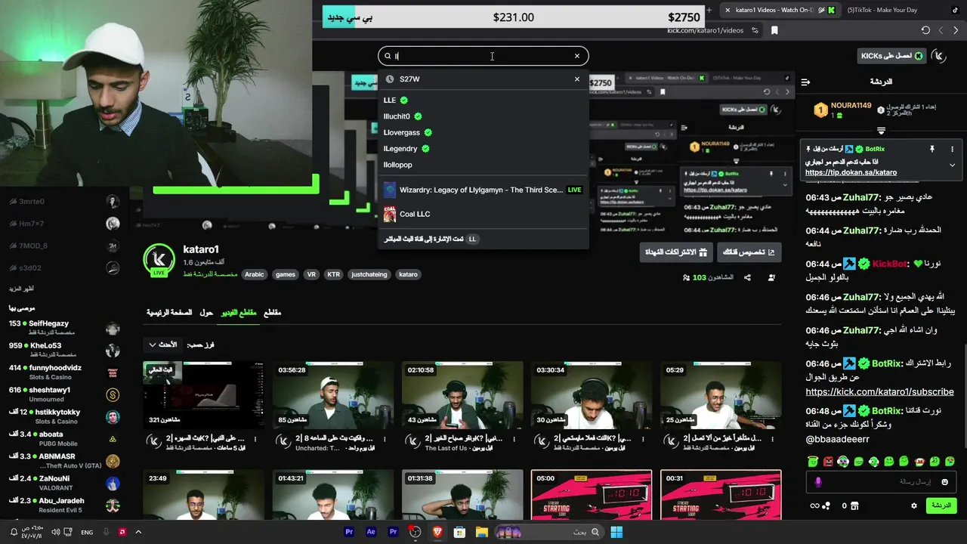This screenshot has width=967, height=544.
Task: Remove S27W from recent searches
Action: 577,79
